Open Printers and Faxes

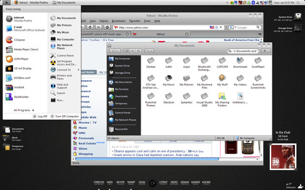tap(61, 77)
